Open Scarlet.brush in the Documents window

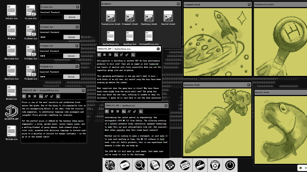point(168,17)
